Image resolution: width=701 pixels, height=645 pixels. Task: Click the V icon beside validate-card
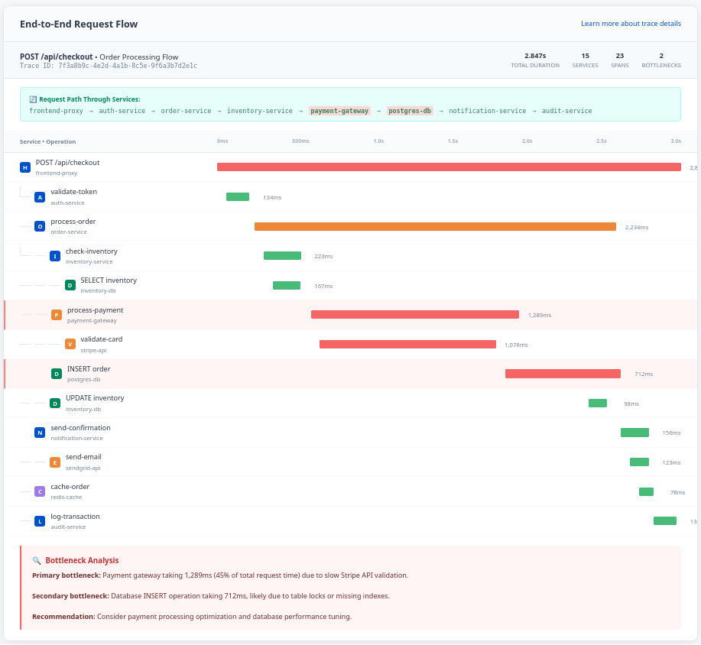click(70, 344)
